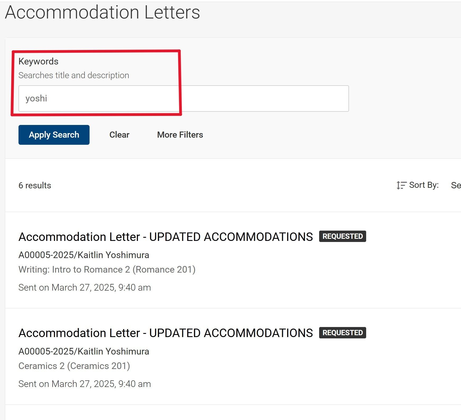
Task: Click the sent date under Romance 201 letter
Action: click(x=85, y=287)
